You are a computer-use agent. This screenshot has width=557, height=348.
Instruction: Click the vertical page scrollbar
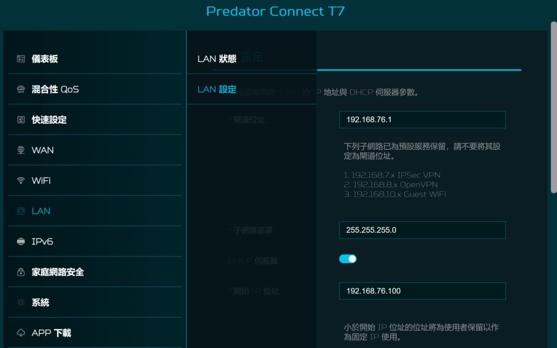(553, 107)
